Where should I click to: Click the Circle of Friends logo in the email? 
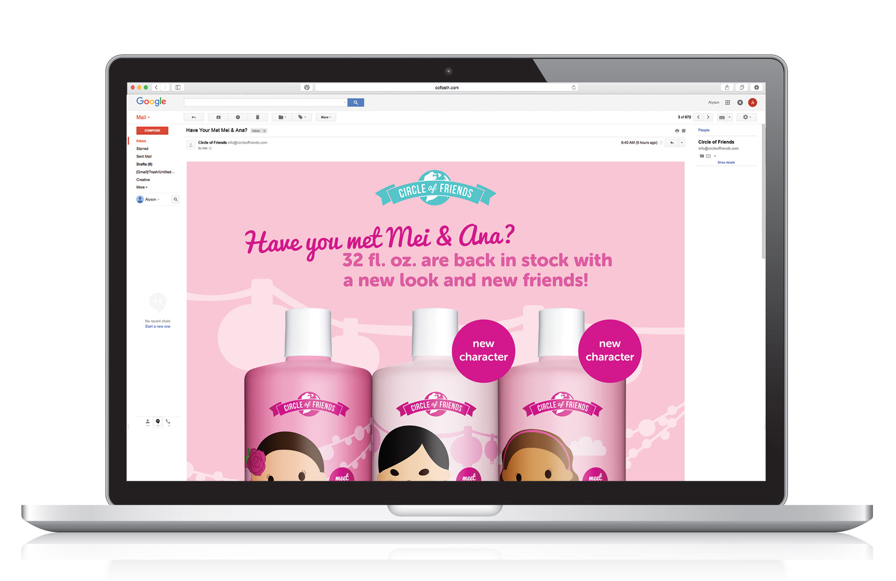(x=435, y=188)
